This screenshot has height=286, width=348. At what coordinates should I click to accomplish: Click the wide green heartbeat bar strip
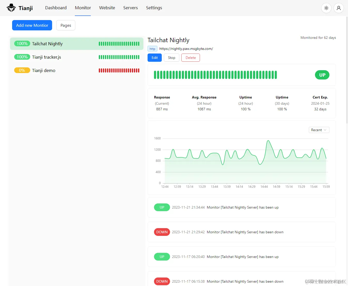[215, 75]
